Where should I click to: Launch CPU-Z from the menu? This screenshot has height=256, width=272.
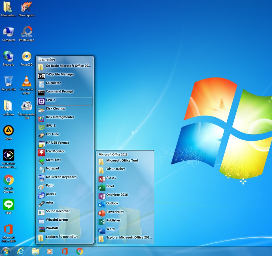pos(65,101)
